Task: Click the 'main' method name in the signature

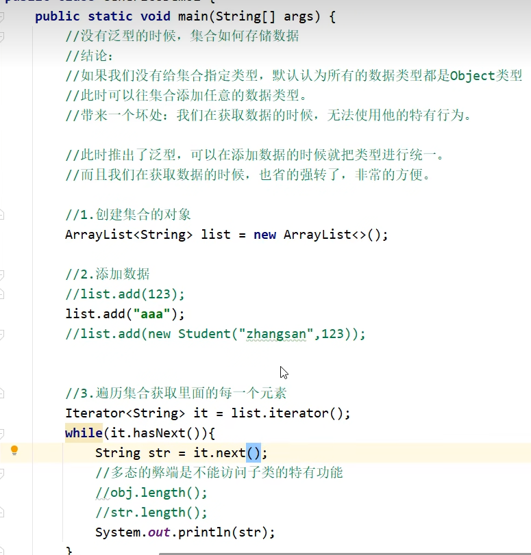Action: click(x=193, y=16)
